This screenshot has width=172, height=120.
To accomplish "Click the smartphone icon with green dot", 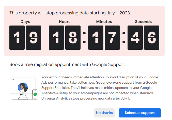I will (35, 94).
